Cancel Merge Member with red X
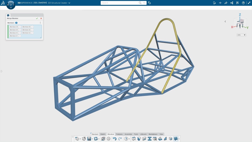Image resolution: width=252 pixels, height=142 pixels. click(x=41, y=18)
